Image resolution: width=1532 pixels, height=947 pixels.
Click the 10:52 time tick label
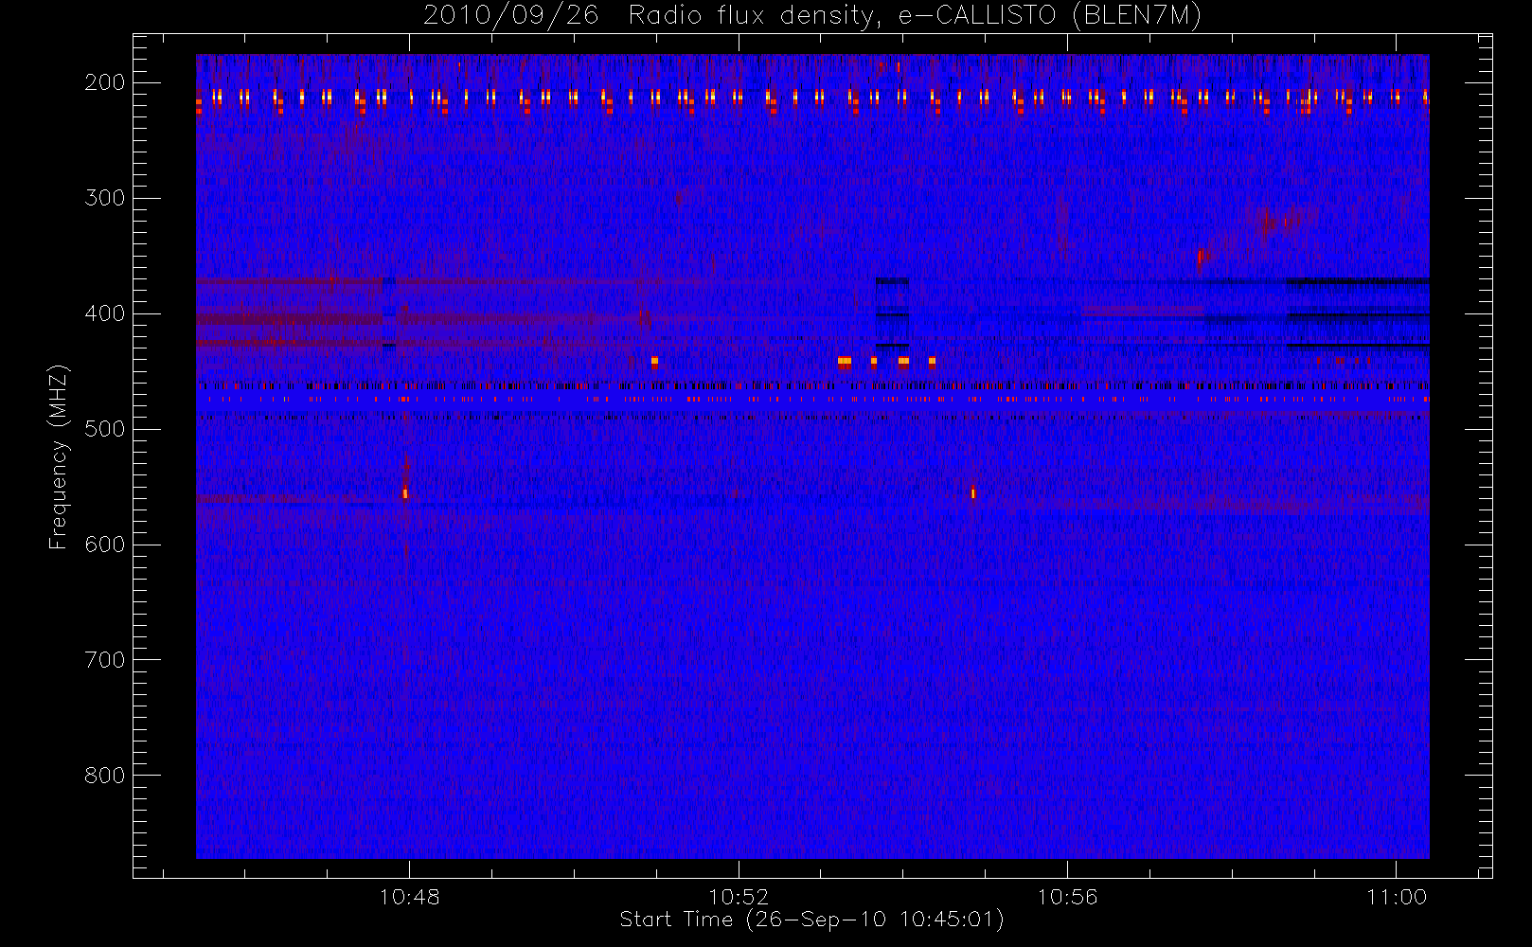pyautogui.click(x=739, y=897)
